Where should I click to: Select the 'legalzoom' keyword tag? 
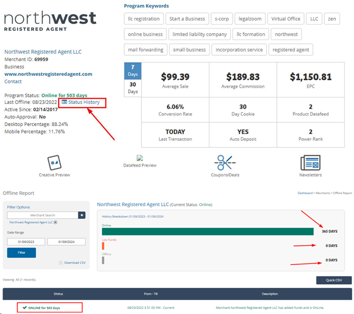coord(250,19)
